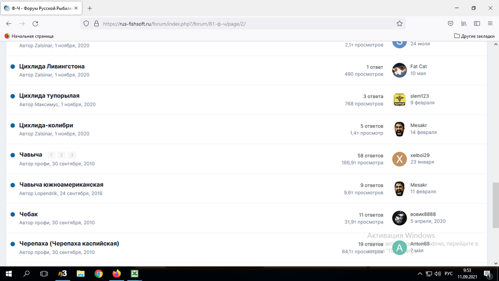This screenshot has width=499, height=281.
Task: Open the Library icon in toolbar
Action: tap(464, 23)
